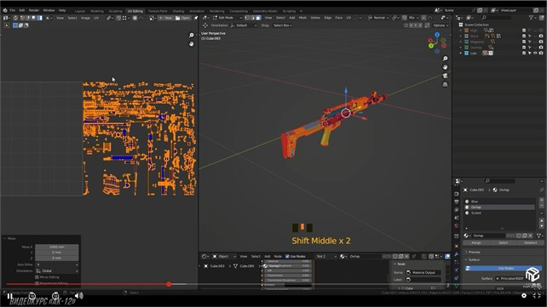Open the viewport Vertex menu
Viewport: 547px width, 307px height.
[x=315, y=18]
